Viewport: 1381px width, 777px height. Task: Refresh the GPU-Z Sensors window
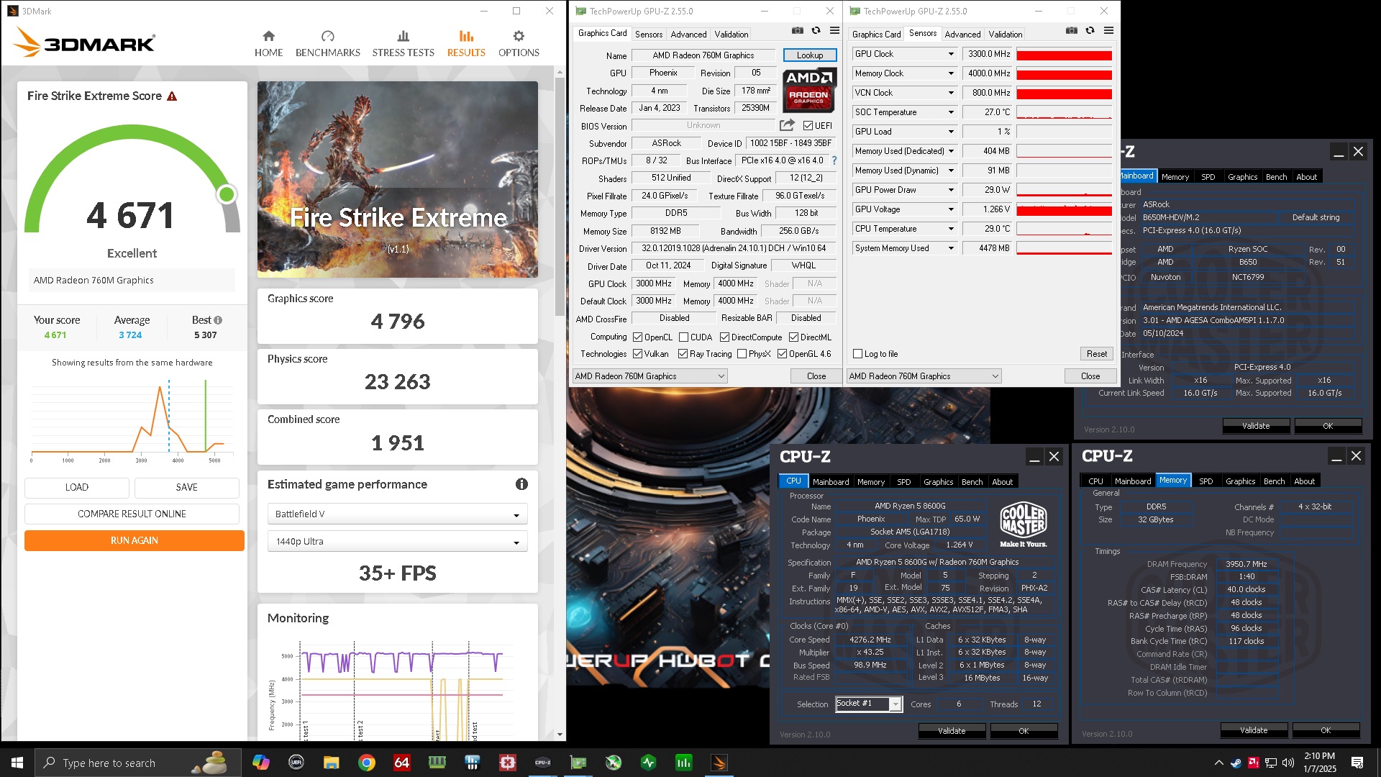(1090, 30)
